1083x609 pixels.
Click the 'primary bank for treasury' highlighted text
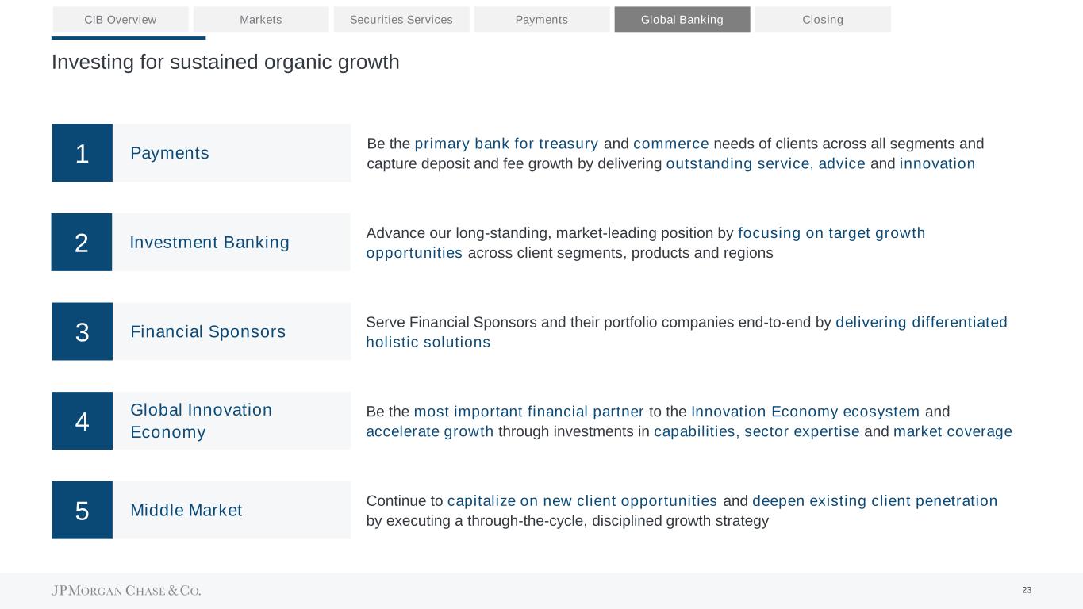point(506,144)
